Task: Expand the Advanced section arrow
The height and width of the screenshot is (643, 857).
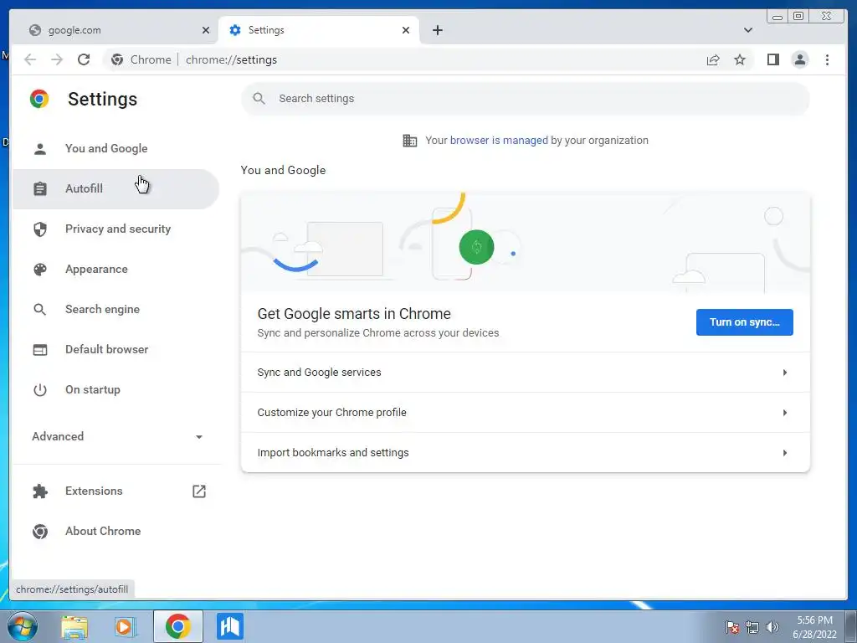Action: [x=199, y=437]
